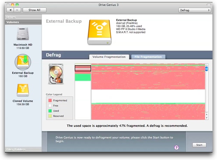217x160 pixels.
Task: Collapse the Volumes sidebar section
Action: coord(23,22)
